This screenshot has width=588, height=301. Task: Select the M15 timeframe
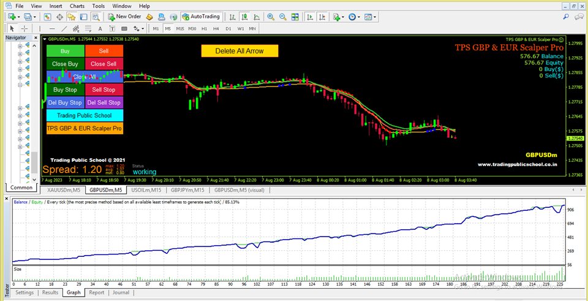click(180, 29)
